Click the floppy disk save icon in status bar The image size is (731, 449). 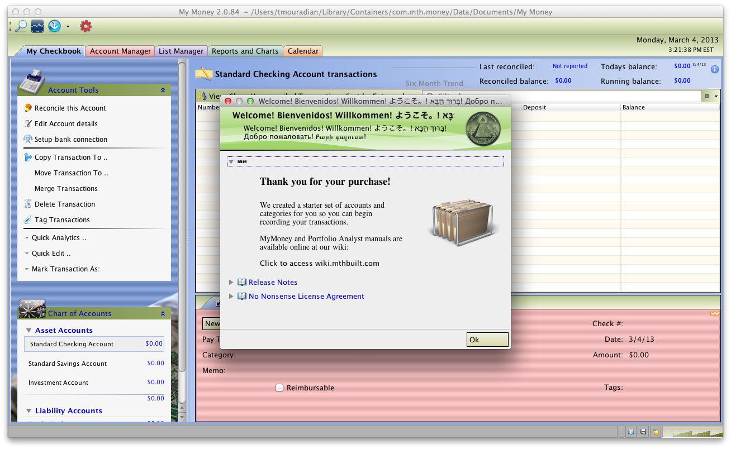[643, 432]
